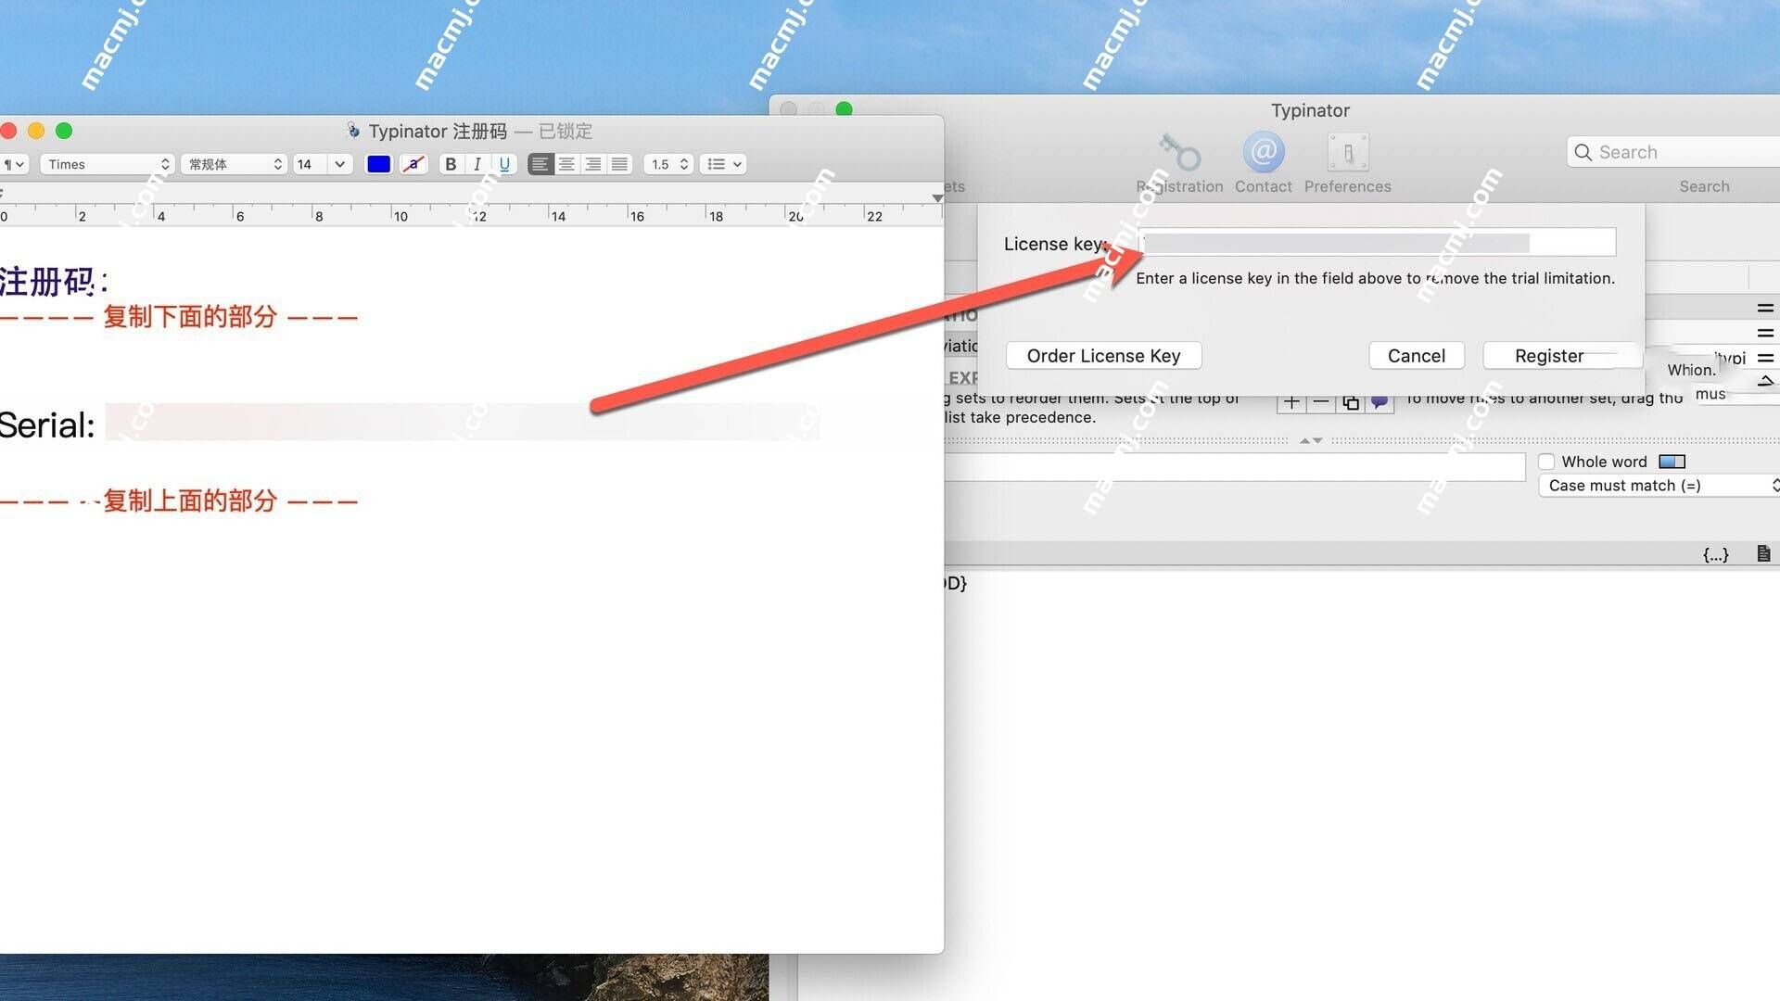
Task: Expand the font size dropdown arrow
Action: tap(340, 164)
